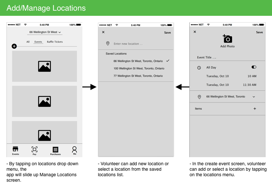Click Save on the new location screen

coord(167,32)
